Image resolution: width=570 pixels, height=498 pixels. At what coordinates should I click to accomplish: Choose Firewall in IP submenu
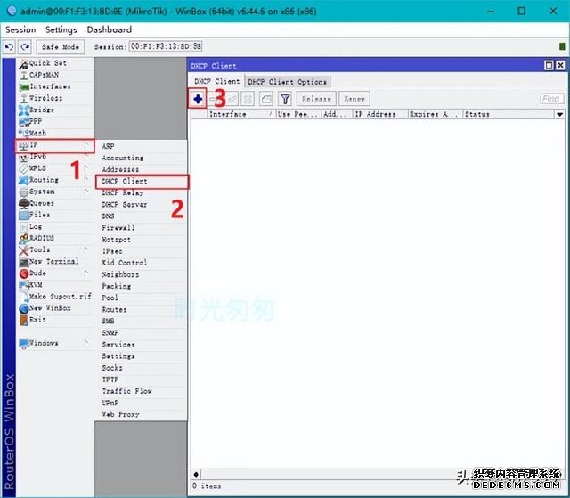coord(142,228)
